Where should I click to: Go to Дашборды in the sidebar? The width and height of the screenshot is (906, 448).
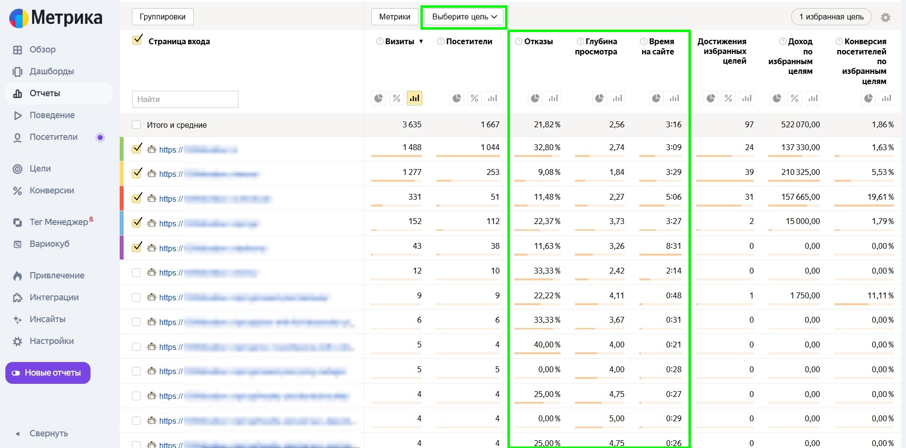pos(52,71)
